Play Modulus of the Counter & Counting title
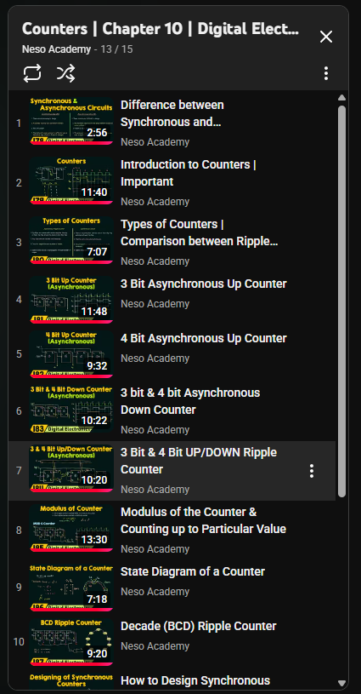This screenshot has height=694, width=361. click(204, 520)
